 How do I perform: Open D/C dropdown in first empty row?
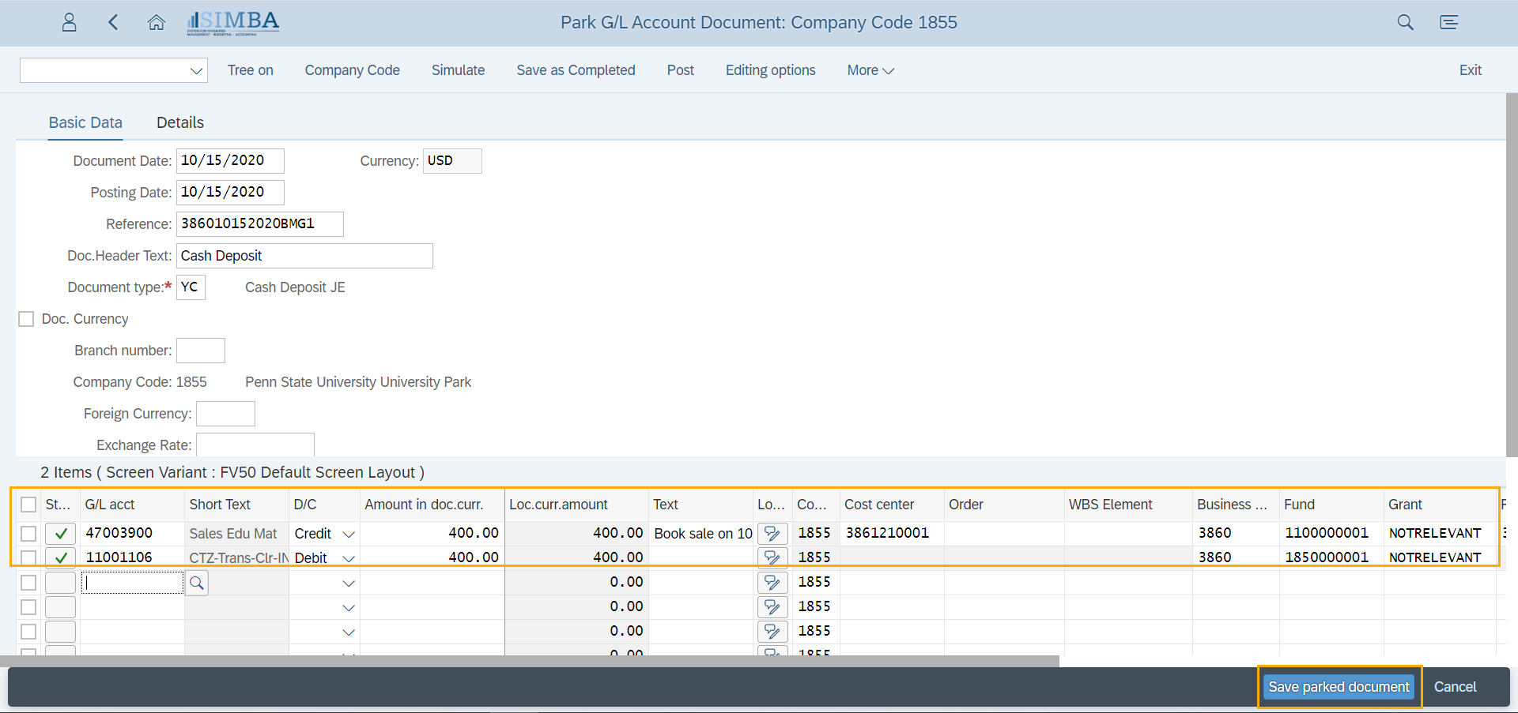coord(348,583)
